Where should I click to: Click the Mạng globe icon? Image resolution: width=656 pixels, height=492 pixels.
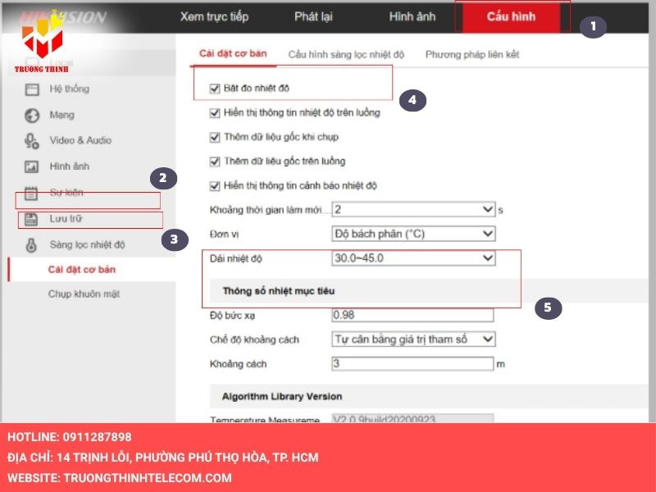tap(32, 115)
